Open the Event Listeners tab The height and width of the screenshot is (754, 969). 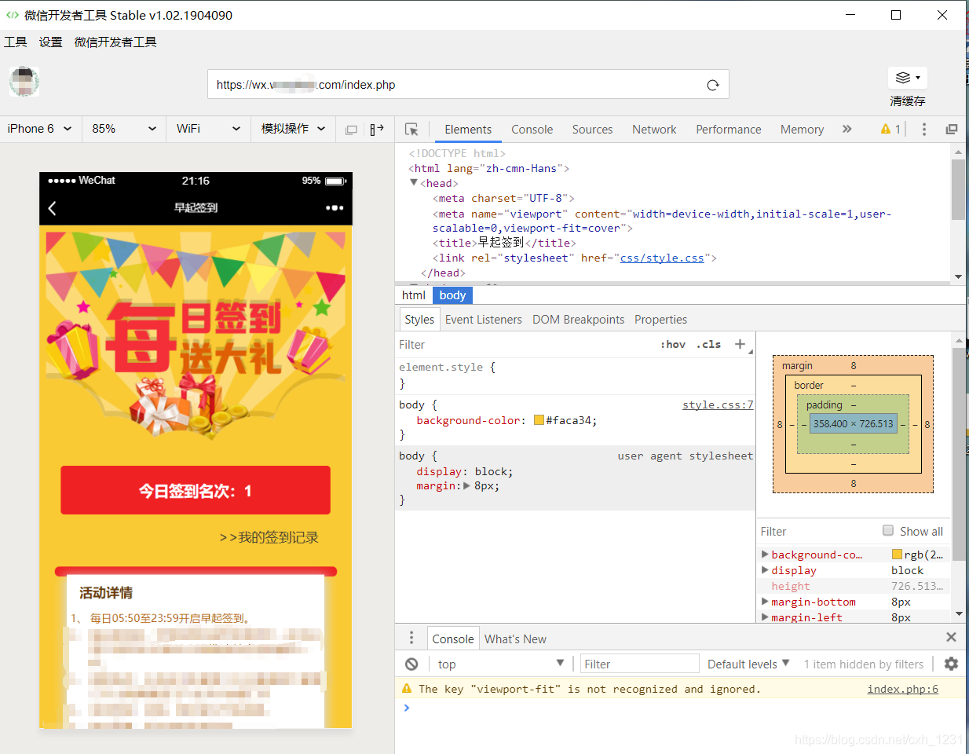(484, 320)
